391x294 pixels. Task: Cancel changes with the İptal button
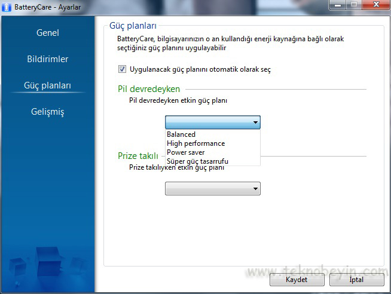coord(356,280)
